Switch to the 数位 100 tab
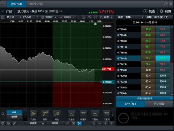Screen dimensions: 174x131 pyautogui.click(x=16, y=4)
